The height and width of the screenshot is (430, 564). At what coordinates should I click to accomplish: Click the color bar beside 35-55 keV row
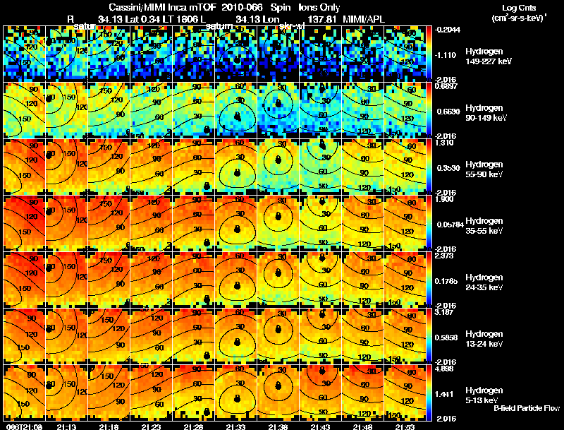pos(429,223)
